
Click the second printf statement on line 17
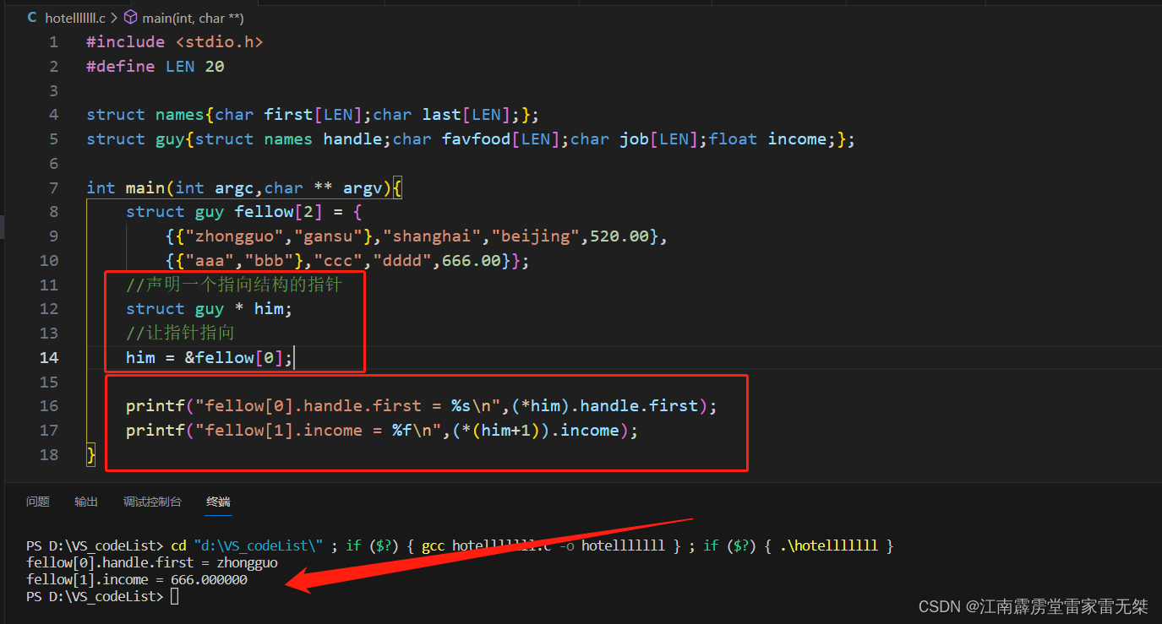pyautogui.click(x=382, y=431)
